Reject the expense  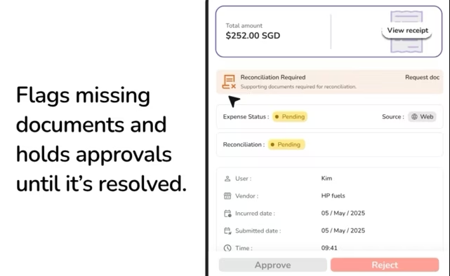coord(385,265)
